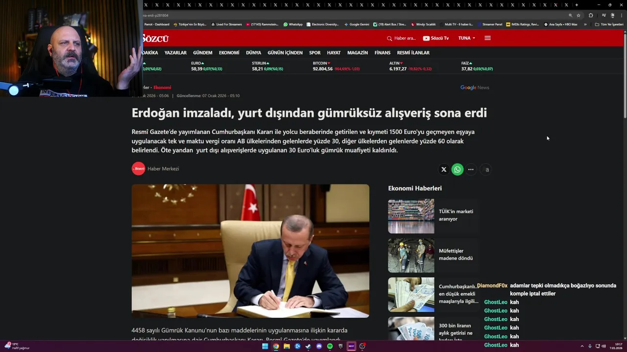Screen dimensions: 627x352
Task: Open the SPOR menu section
Action: tap(315, 53)
